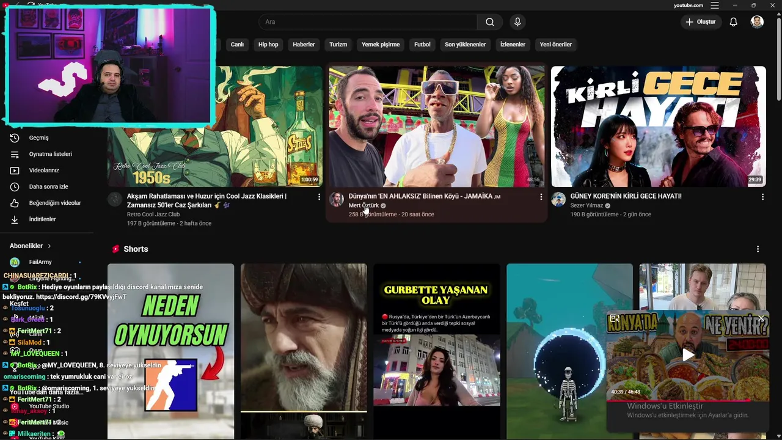Select the İzlenenler filter chip
This screenshot has height=440, width=782.
click(x=513, y=45)
